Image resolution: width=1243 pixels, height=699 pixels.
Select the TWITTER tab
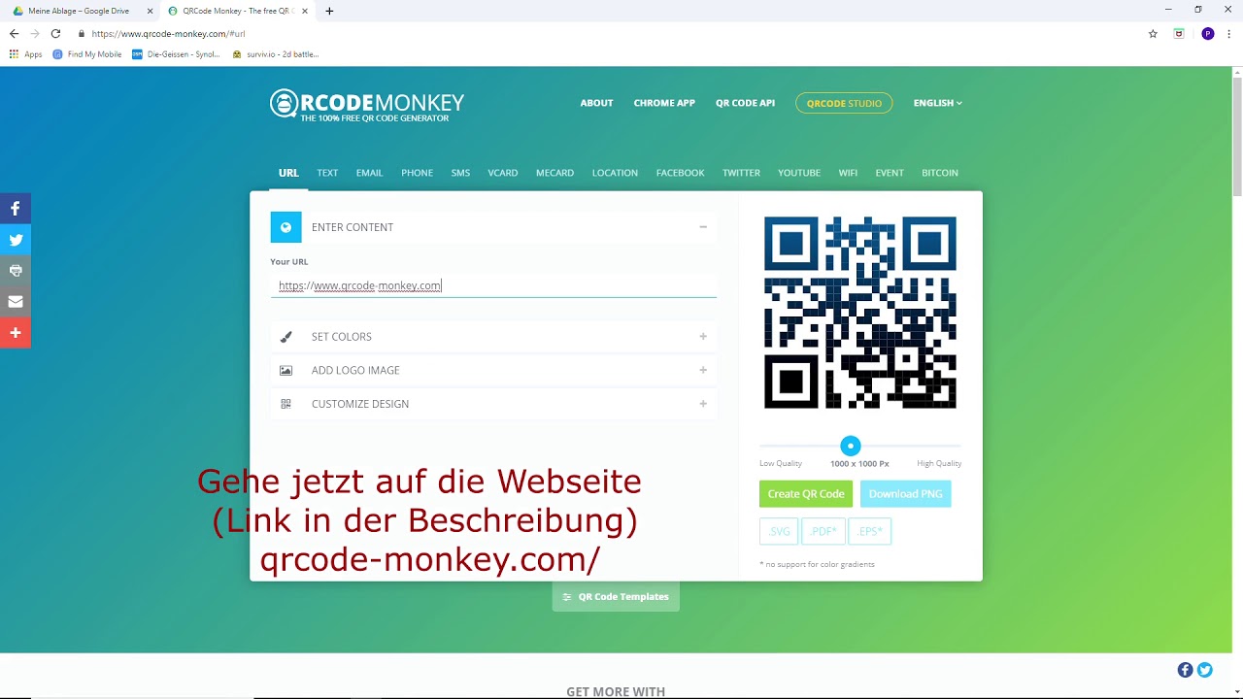coord(741,173)
